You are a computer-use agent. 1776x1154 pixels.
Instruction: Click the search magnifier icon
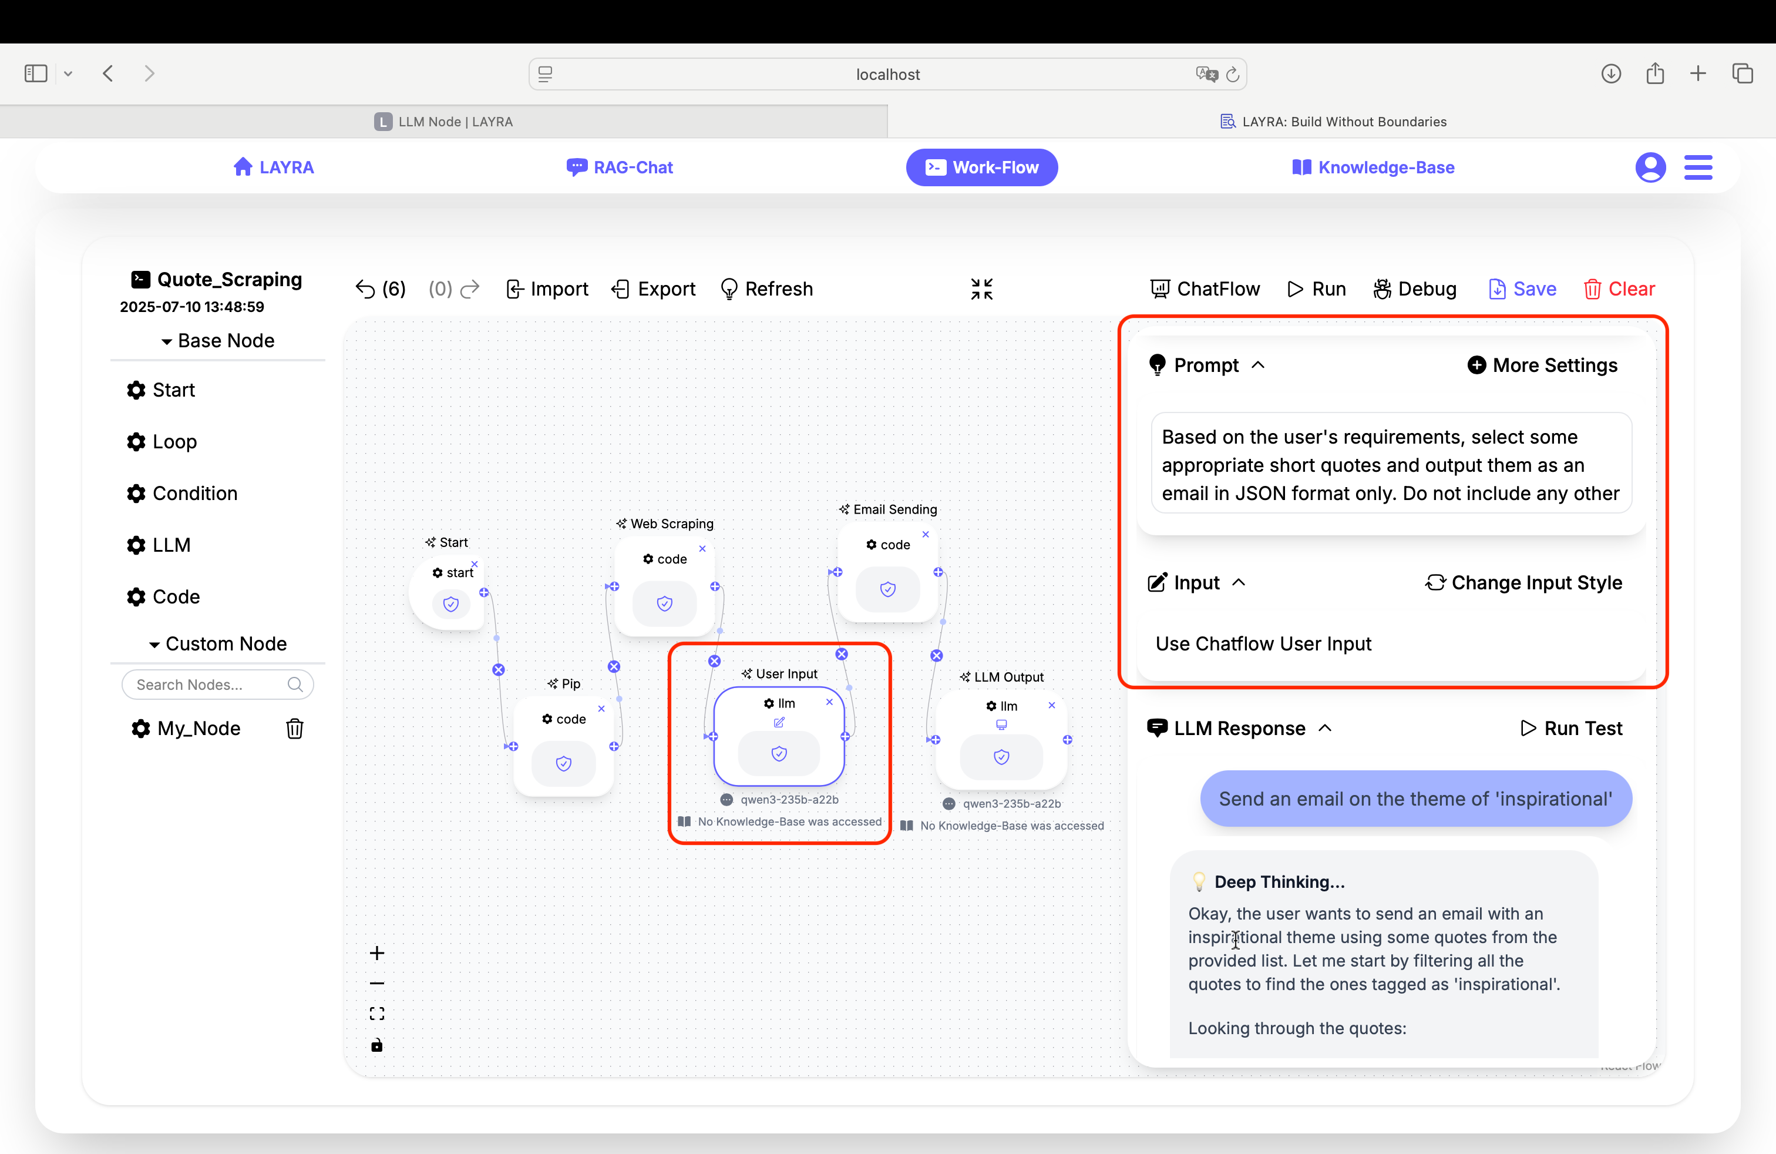[295, 685]
